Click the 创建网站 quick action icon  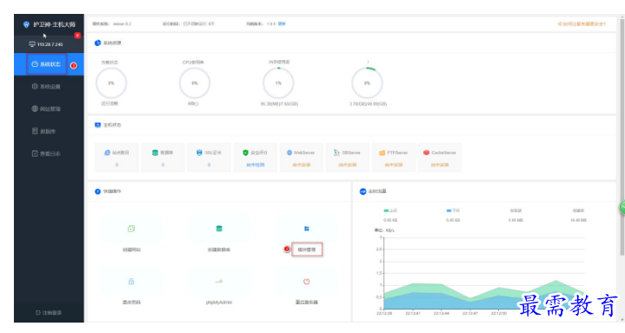(131, 229)
